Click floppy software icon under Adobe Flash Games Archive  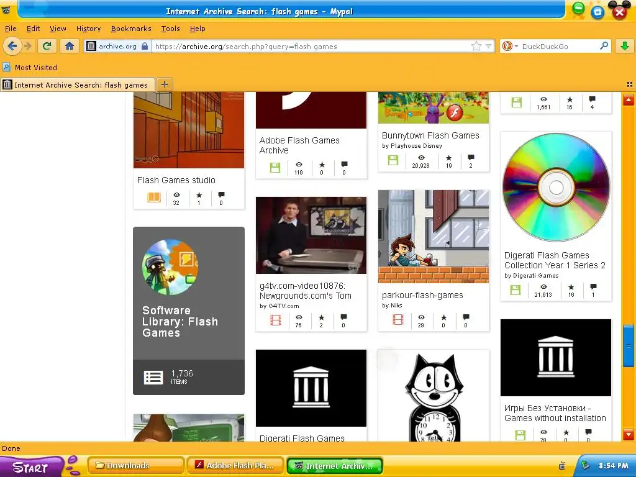[275, 168]
